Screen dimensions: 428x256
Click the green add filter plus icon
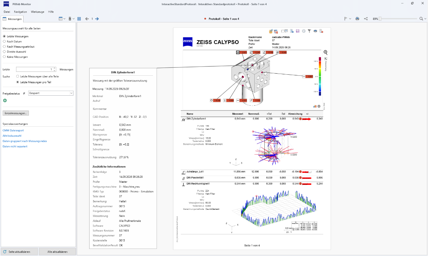tap(5, 101)
